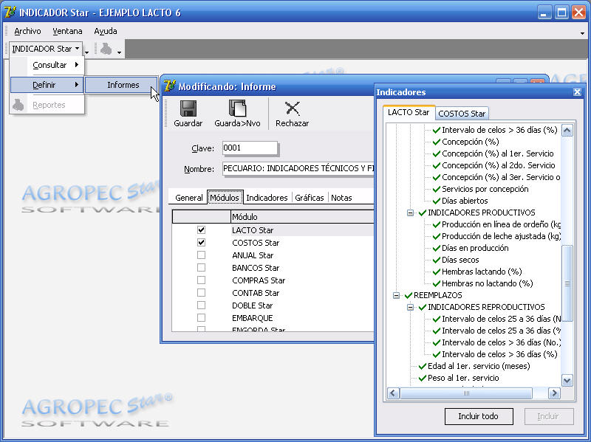Open the Ayuda menu
The width and height of the screenshot is (591, 442).
[x=106, y=31]
